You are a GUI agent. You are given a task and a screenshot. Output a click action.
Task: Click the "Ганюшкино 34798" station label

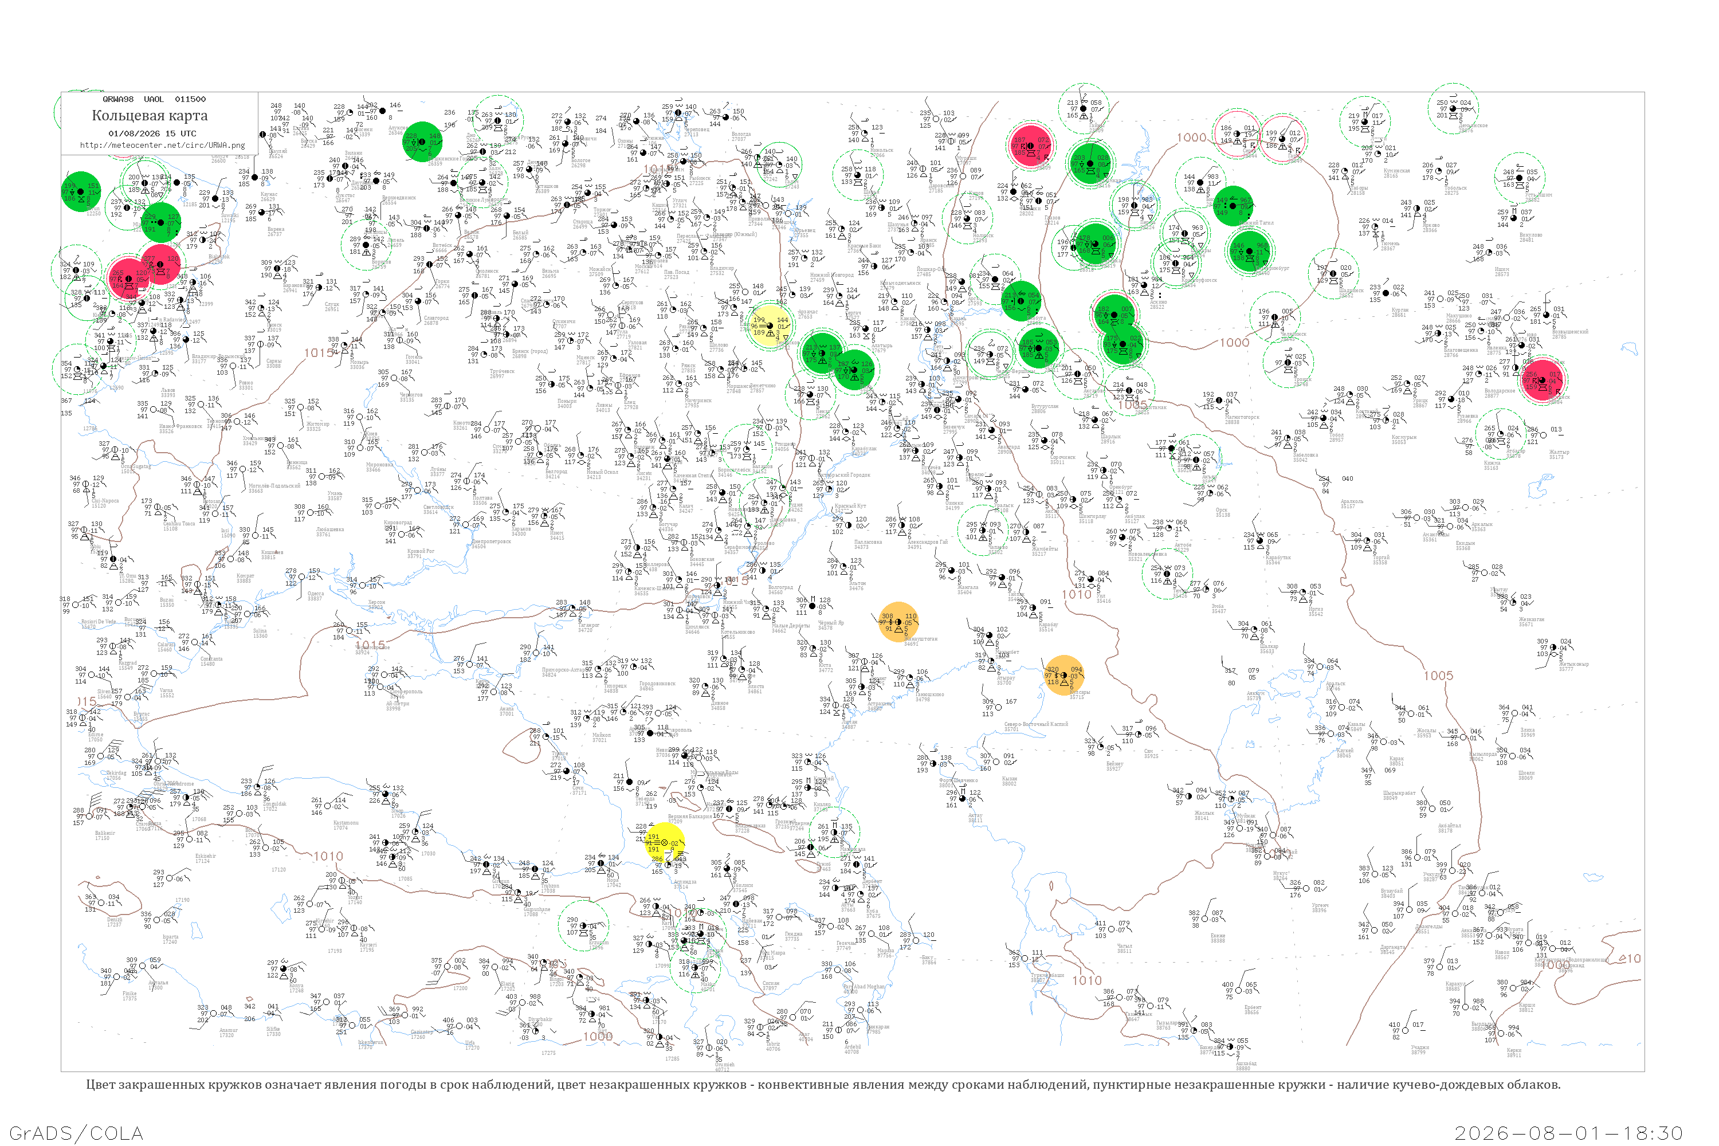coord(928,697)
